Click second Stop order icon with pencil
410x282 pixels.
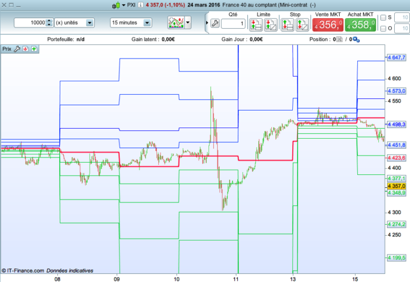pyautogui.click(x=302, y=25)
